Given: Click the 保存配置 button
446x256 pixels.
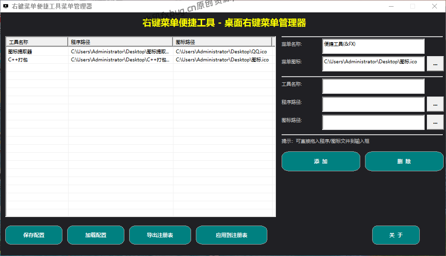Looking at the screenshot, I should coord(34,235).
